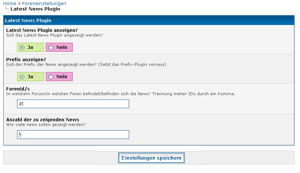Select Ja for Latest News Plugin anzeigen
300x173 pixels.
point(22,47)
